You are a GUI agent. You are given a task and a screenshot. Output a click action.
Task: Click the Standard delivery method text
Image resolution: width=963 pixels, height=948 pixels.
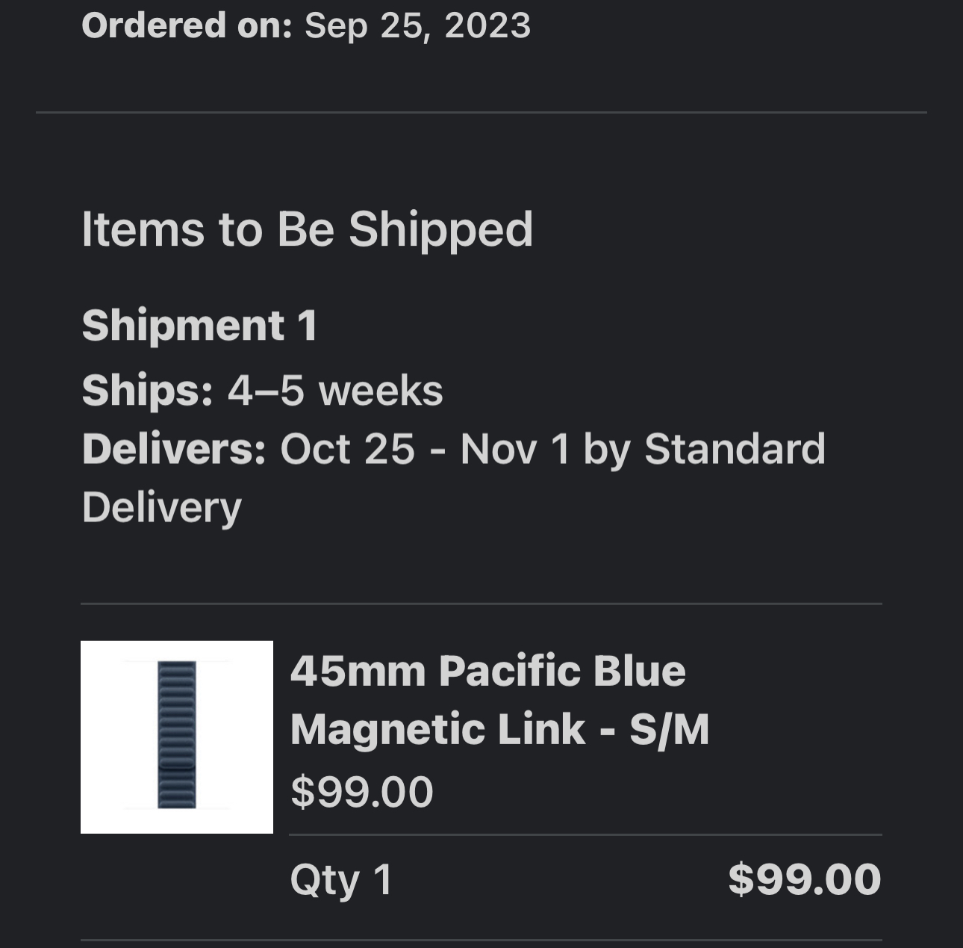pyautogui.click(x=735, y=449)
